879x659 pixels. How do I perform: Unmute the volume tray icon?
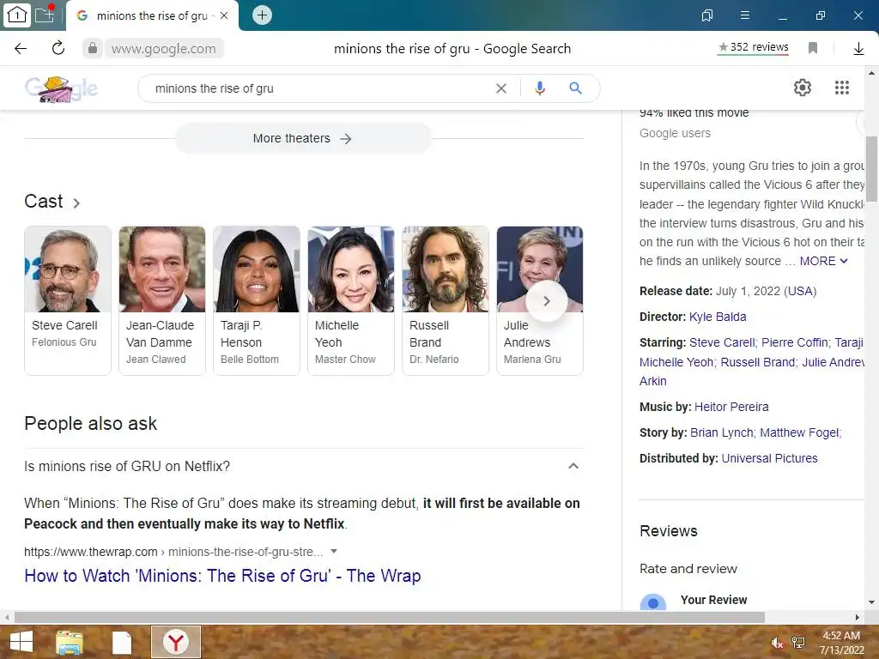(777, 643)
